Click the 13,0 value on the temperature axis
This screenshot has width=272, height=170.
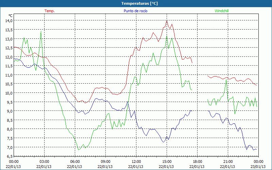(x=9, y=39)
